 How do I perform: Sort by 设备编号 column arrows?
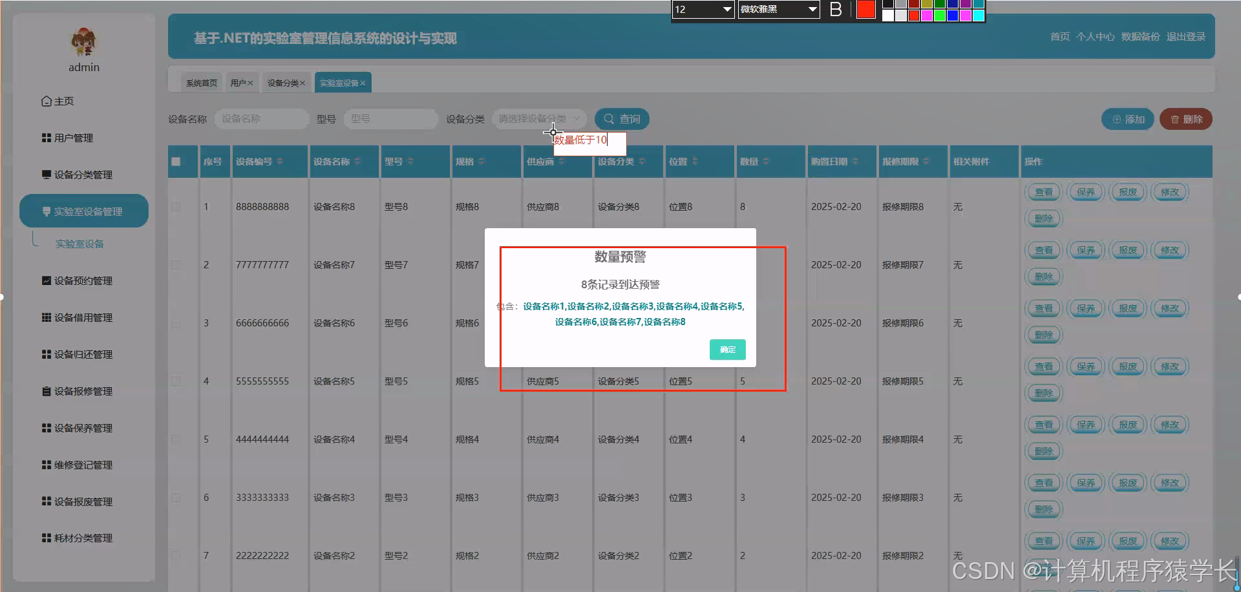(280, 161)
